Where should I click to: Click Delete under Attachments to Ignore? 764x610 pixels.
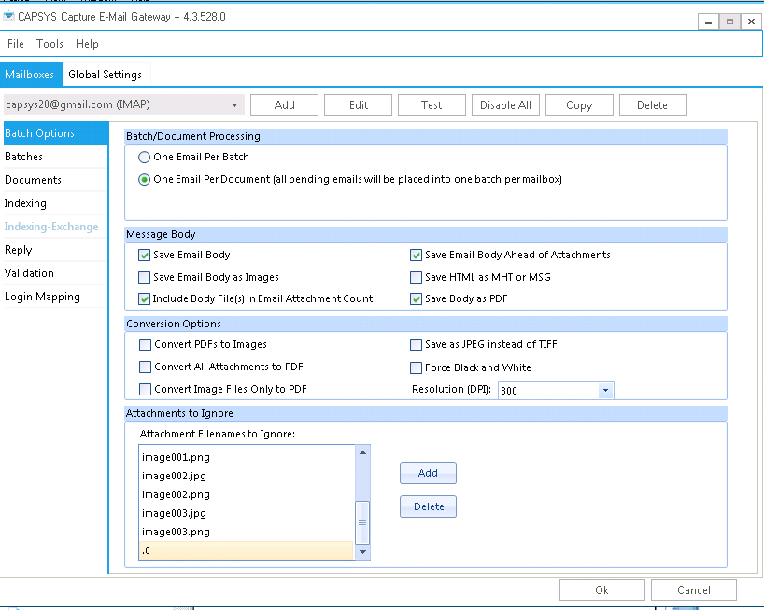click(x=428, y=506)
